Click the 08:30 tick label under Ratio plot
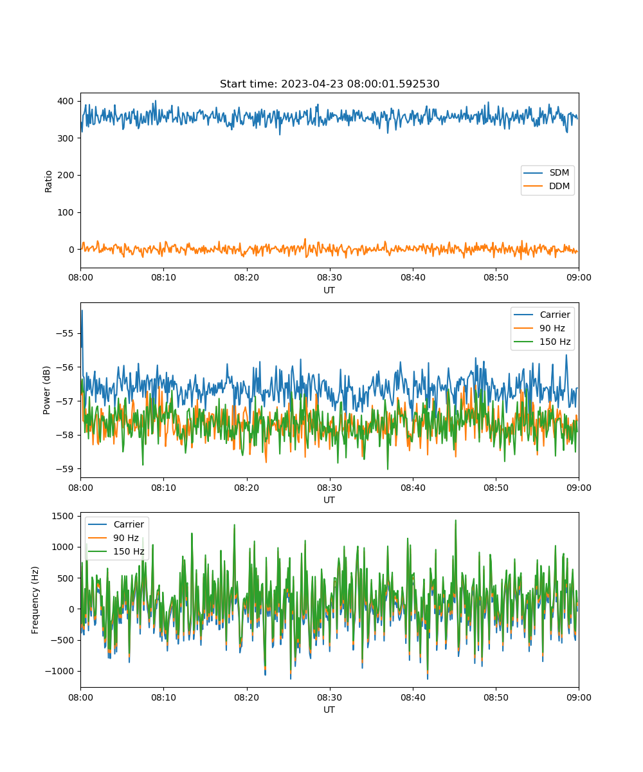Image resolution: width=643 pixels, height=772 pixels. [330, 277]
